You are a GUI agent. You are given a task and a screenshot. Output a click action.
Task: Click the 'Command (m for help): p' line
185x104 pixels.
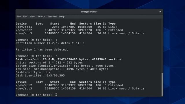point(36,56)
